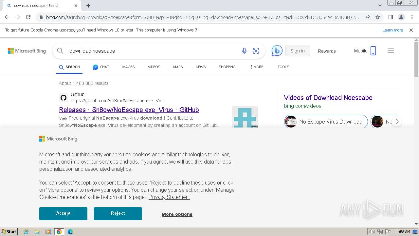Open More options for cookies

(177, 214)
